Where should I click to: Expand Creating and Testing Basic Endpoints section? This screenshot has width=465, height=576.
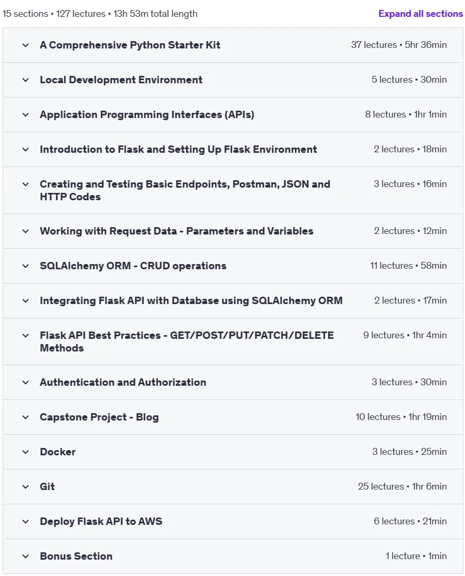coord(233,190)
